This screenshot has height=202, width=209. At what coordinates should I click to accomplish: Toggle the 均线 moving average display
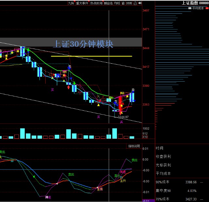117,3
